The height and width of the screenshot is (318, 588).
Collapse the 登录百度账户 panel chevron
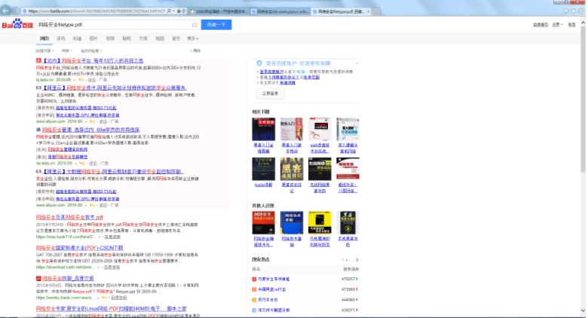tap(357, 63)
